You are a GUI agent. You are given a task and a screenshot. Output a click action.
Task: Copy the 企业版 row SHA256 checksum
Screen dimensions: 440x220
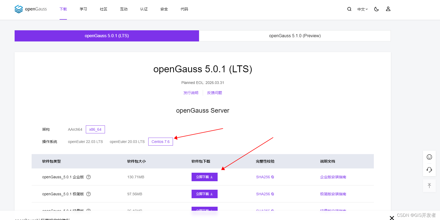273,177
